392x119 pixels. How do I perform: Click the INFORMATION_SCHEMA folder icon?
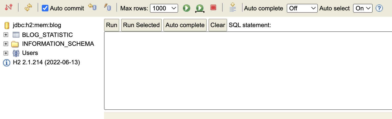(15, 44)
